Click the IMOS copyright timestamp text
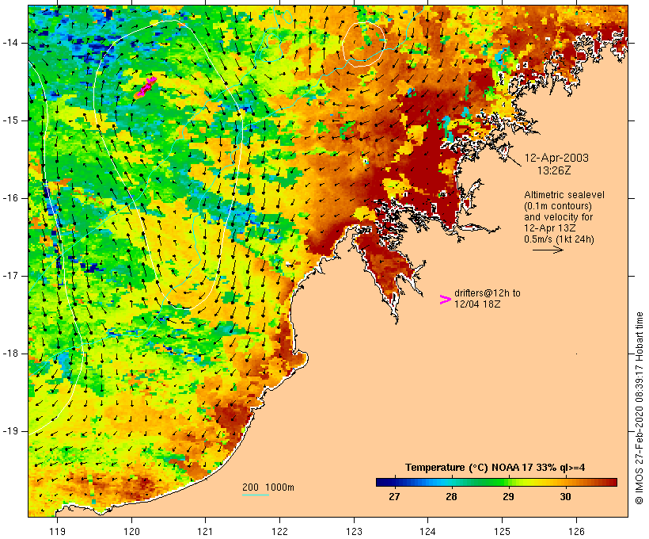 639,408
